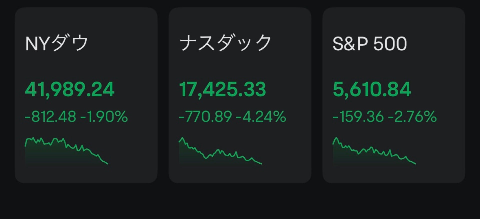This screenshot has height=219, width=480.
Task: Tap the -159.36 change amount
Action: tap(358, 116)
